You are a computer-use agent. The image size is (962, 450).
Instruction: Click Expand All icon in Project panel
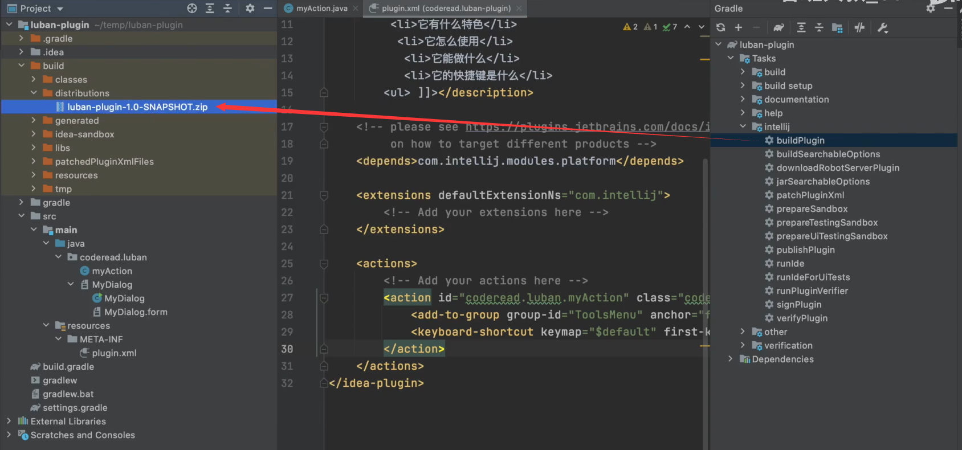point(210,8)
